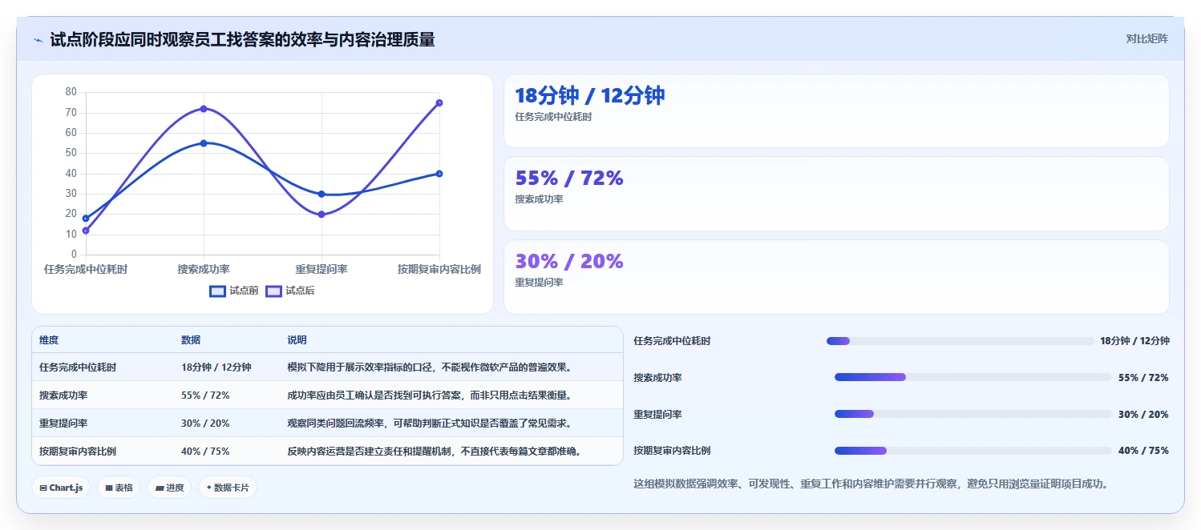Click the 按期复审内容比例 progress row label
Screen dimensions: 1201x530
point(672,451)
